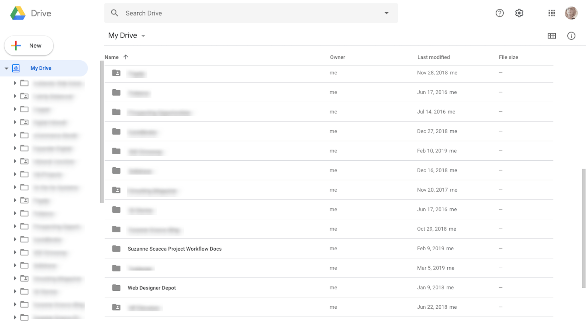Click the Jul 14, 2016 modified date
This screenshot has height=321, width=586.
[x=431, y=112]
